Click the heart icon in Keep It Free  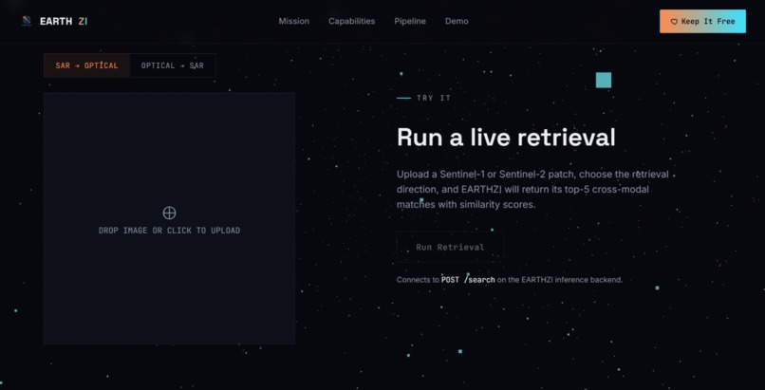click(x=674, y=22)
